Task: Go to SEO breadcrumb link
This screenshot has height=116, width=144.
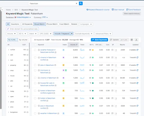Action: point(16,10)
